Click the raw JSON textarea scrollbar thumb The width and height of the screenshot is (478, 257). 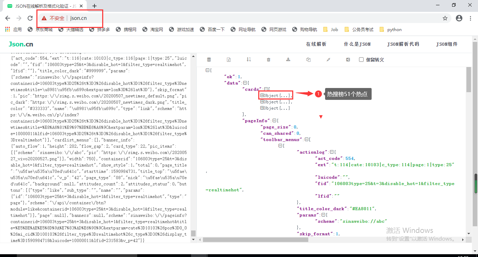click(x=193, y=233)
